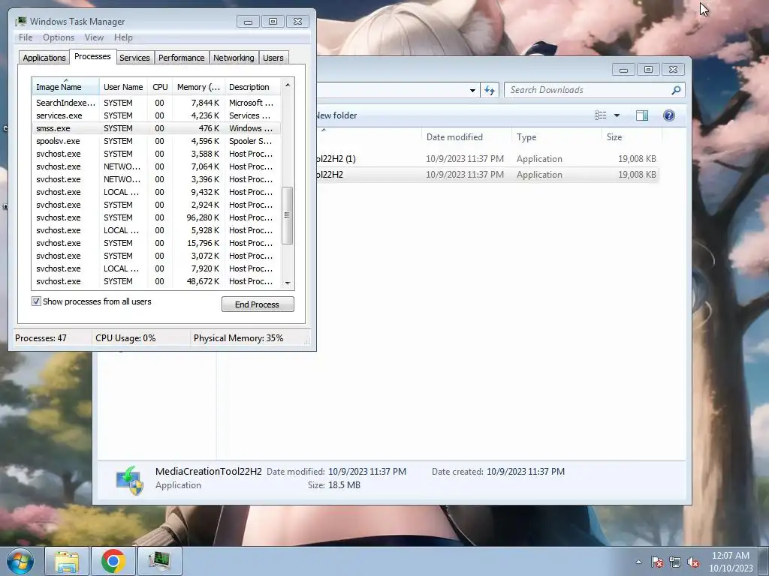
Task: Switch to the Applications tab
Action: [44, 58]
